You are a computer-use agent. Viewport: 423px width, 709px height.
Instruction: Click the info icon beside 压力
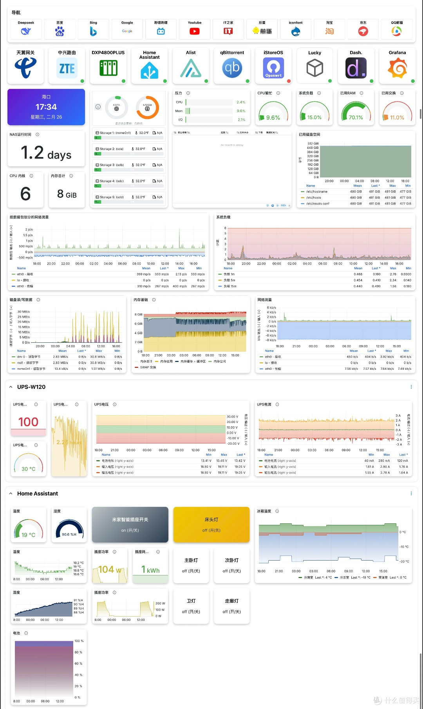tap(188, 93)
